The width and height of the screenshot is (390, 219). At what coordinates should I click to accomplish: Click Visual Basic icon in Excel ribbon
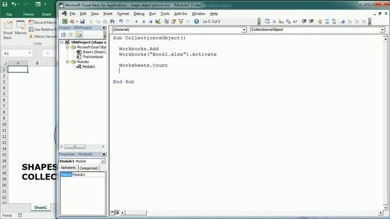coord(7,30)
